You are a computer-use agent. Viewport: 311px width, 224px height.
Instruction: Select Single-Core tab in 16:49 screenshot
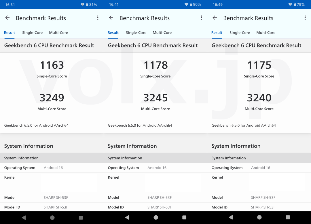pos(240,33)
